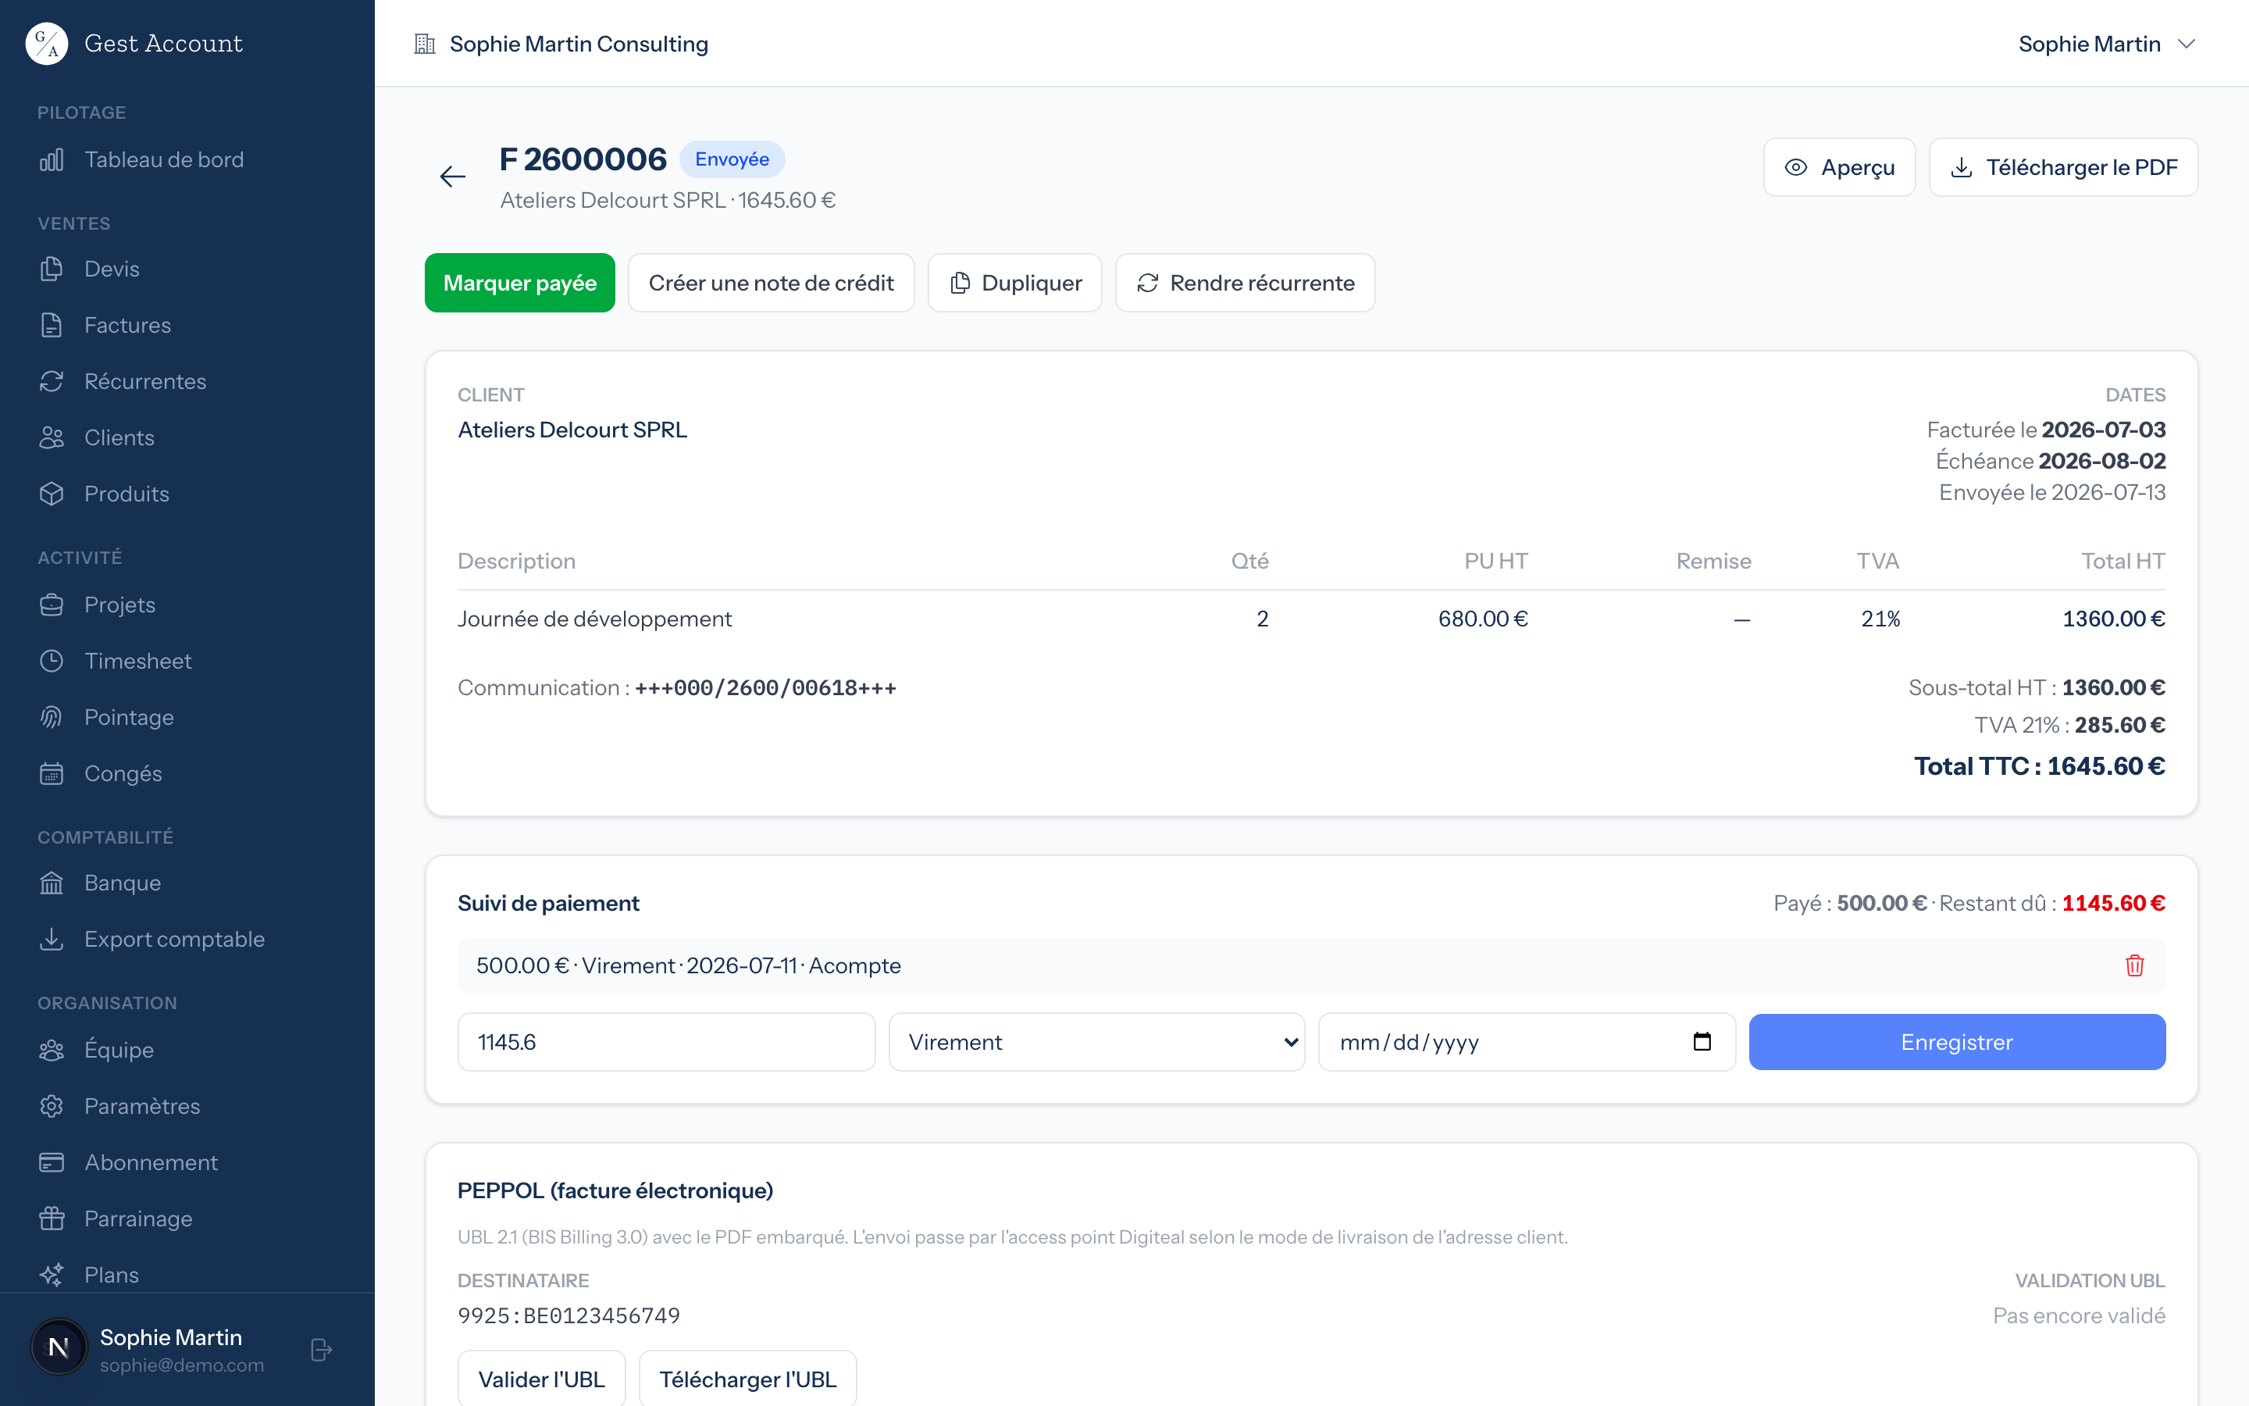The width and height of the screenshot is (2249, 1406).
Task: Click the Produits box icon
Action: point(52,494)
